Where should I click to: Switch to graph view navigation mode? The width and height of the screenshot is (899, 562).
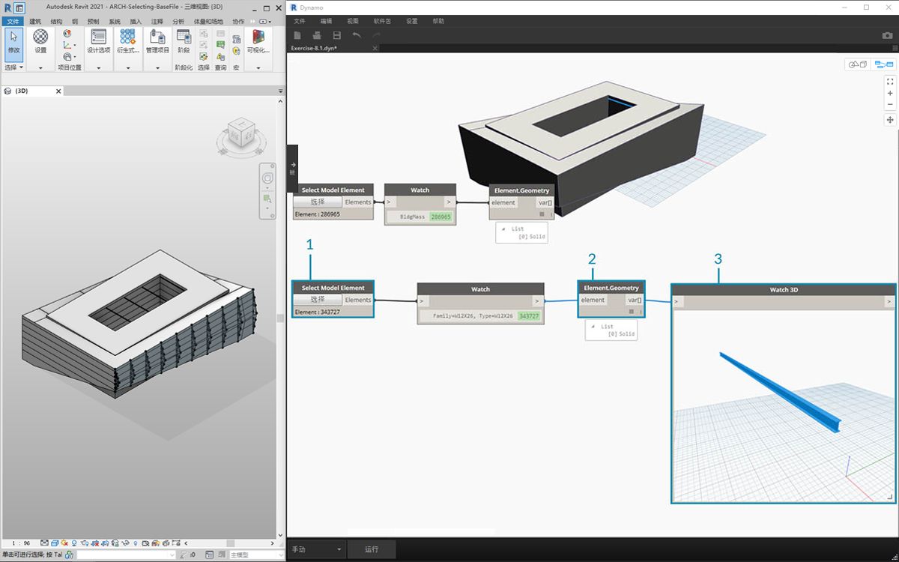883,64
